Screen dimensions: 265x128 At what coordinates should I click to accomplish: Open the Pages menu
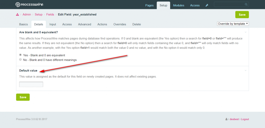point(149,5)
